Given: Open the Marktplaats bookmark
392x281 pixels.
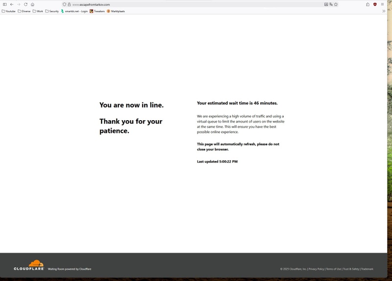Looking at the screenshot, I should [x=116, y=11].
